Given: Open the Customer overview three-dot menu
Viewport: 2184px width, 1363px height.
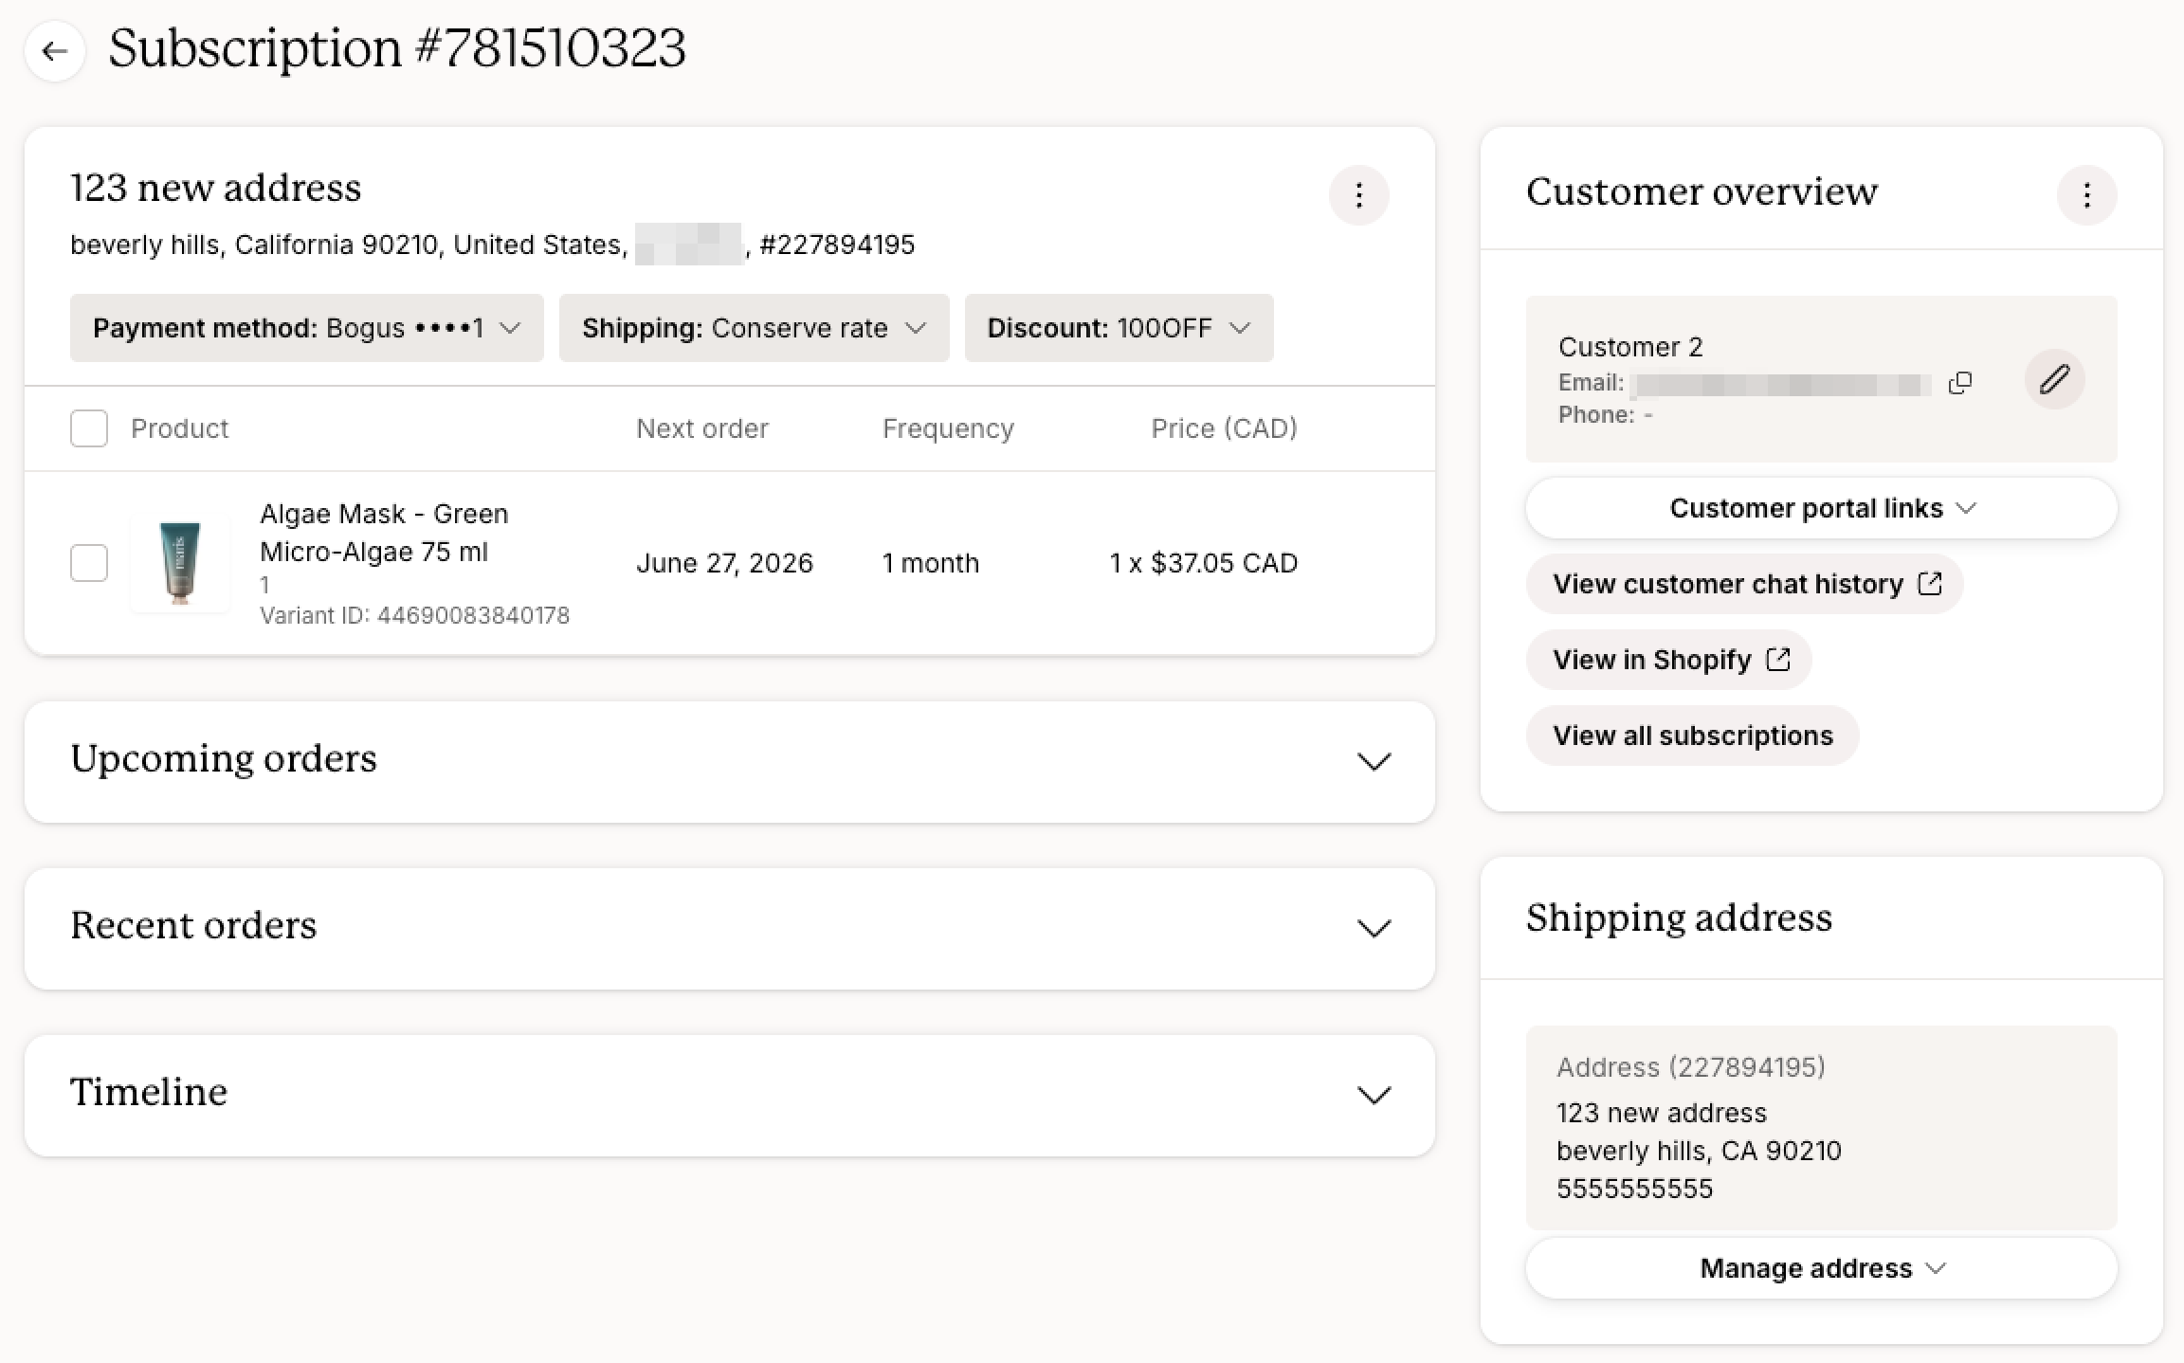Looking at the screenshot, I should (2086, 195).
